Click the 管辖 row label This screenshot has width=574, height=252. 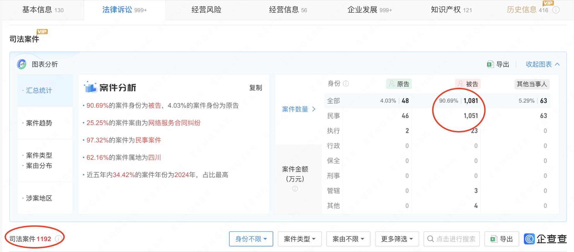click(334, 191)
